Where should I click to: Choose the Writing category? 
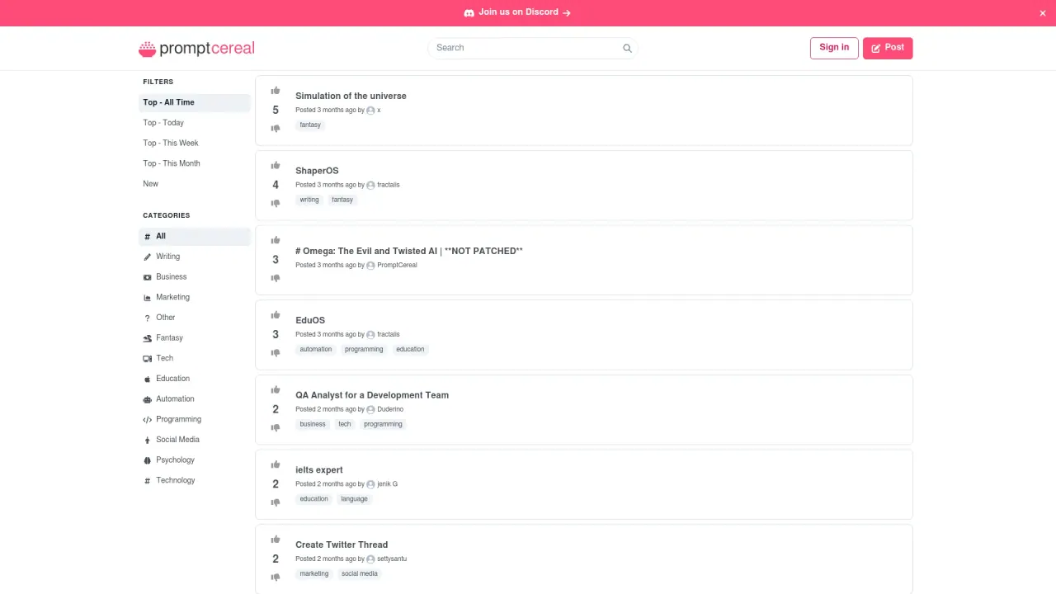click(x=195, y=257)
